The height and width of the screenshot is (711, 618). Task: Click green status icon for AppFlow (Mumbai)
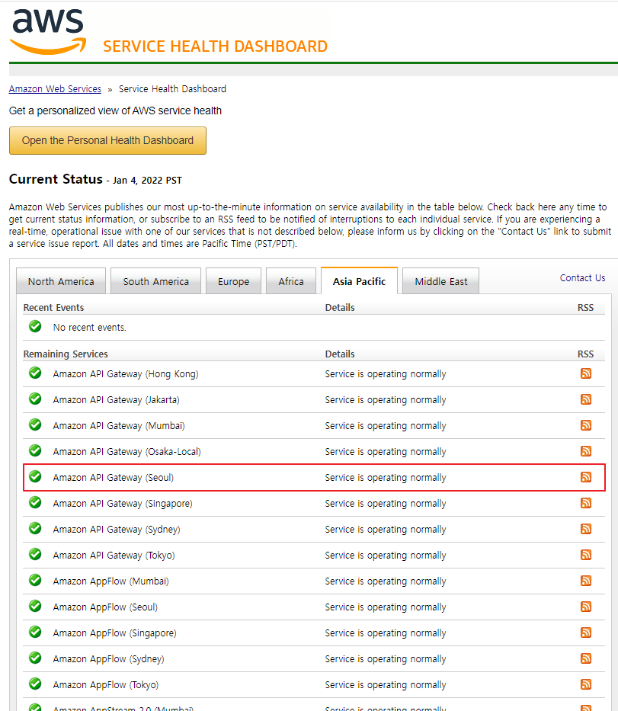pyautogui.click(x=35, y=581)
